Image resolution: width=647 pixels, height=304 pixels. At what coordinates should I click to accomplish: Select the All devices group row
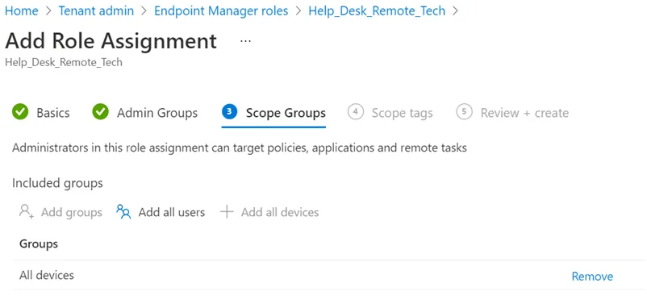pyautogui.click(x=328, y=275)
